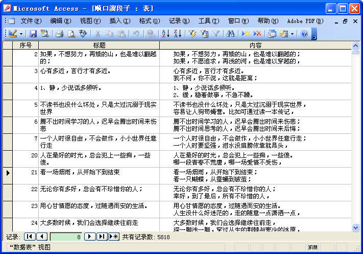The height and width of the screenshot is (254, 363).
Task: Click title cell '心有多近，言行才有多近。'
Action: [99, 75]
